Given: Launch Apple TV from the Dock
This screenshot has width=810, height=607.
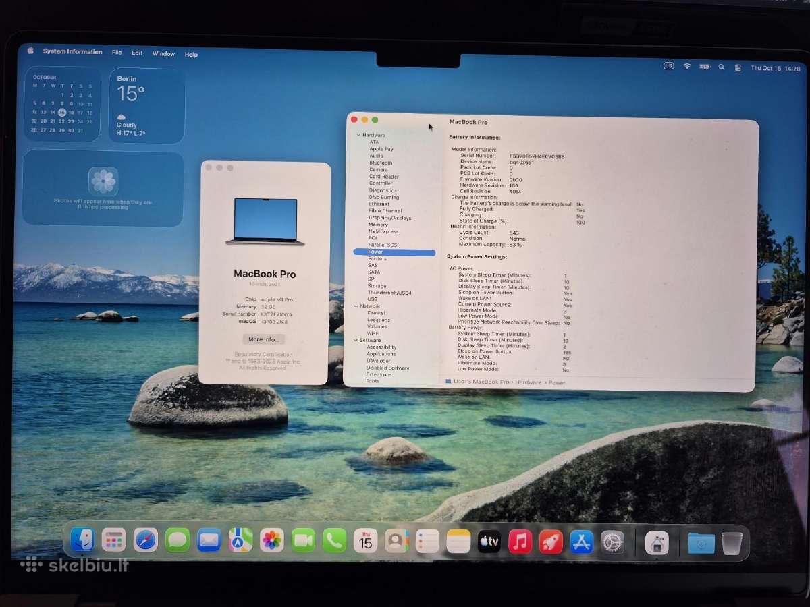Looking at the screenshot, I should tap(489, 542).
